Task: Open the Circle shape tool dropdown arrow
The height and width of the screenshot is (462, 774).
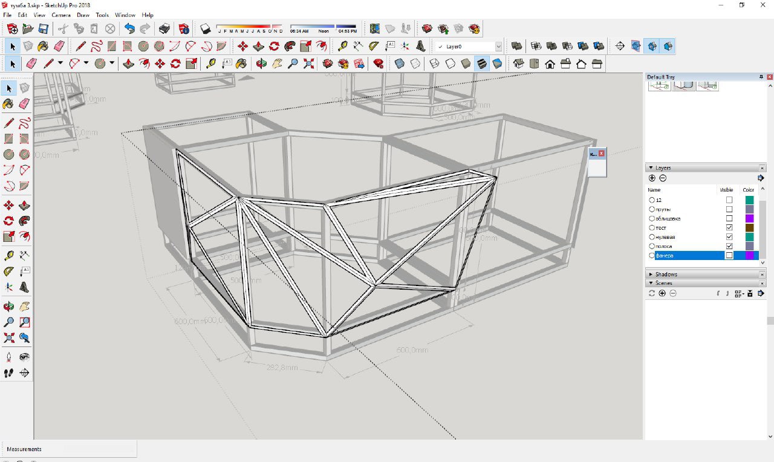Action: pyautogui.click(x=112, y=63)
